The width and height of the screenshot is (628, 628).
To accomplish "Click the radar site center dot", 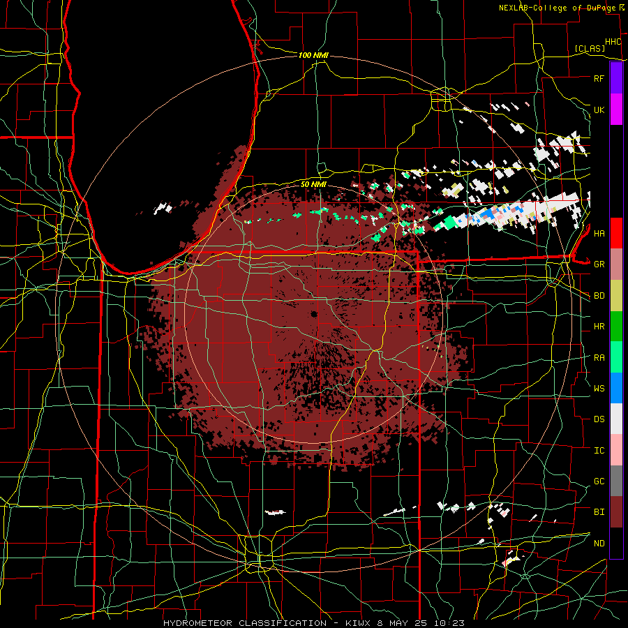I will pos(314,314).
